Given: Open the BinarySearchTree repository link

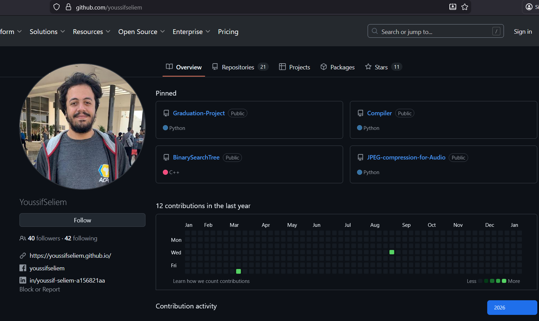Looking at the screenshot, I should pos(196,157).
